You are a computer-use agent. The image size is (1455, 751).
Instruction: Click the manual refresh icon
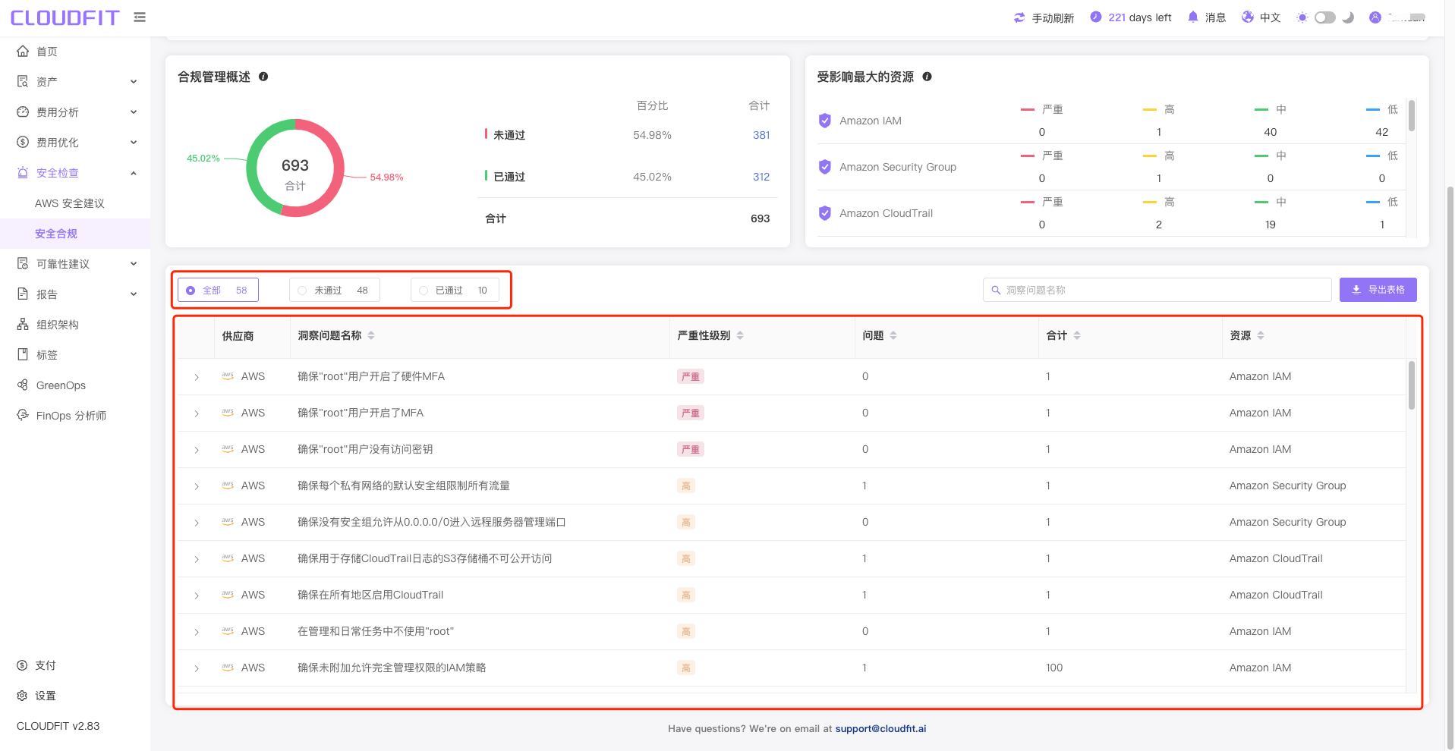tap(1019, 17)
